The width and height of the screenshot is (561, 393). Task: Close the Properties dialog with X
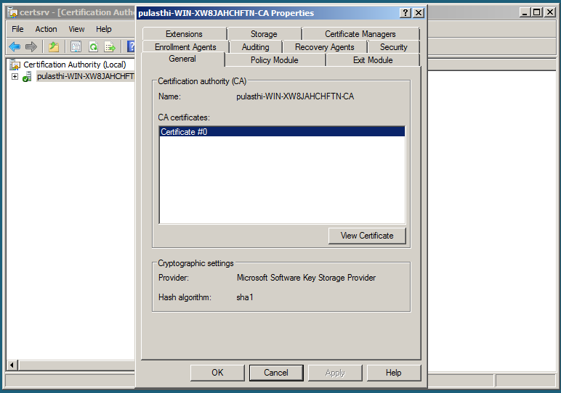419,13
